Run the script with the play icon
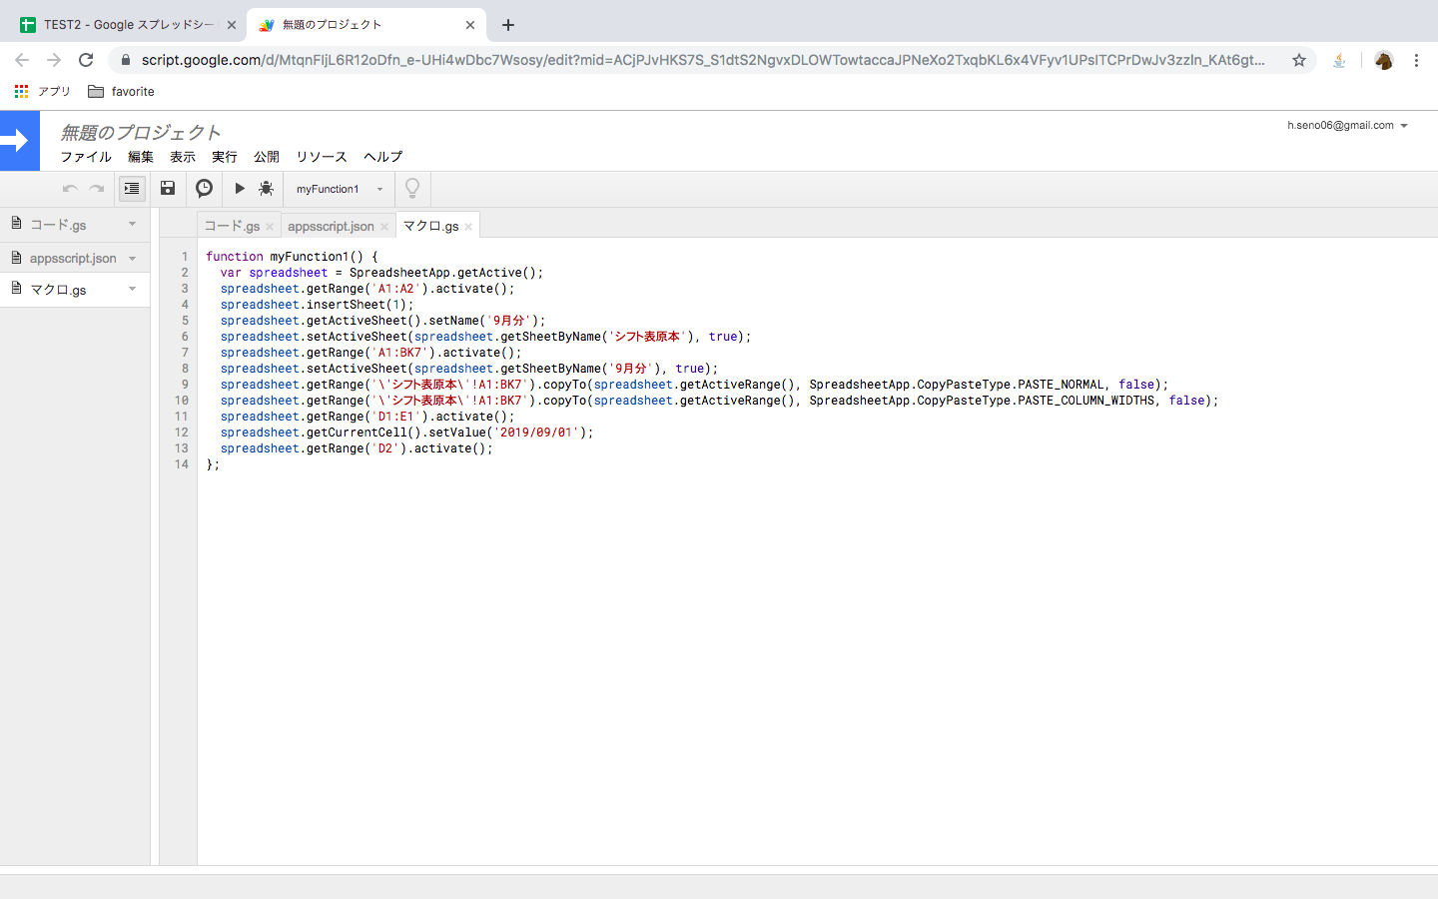 [x=240, y=188]
